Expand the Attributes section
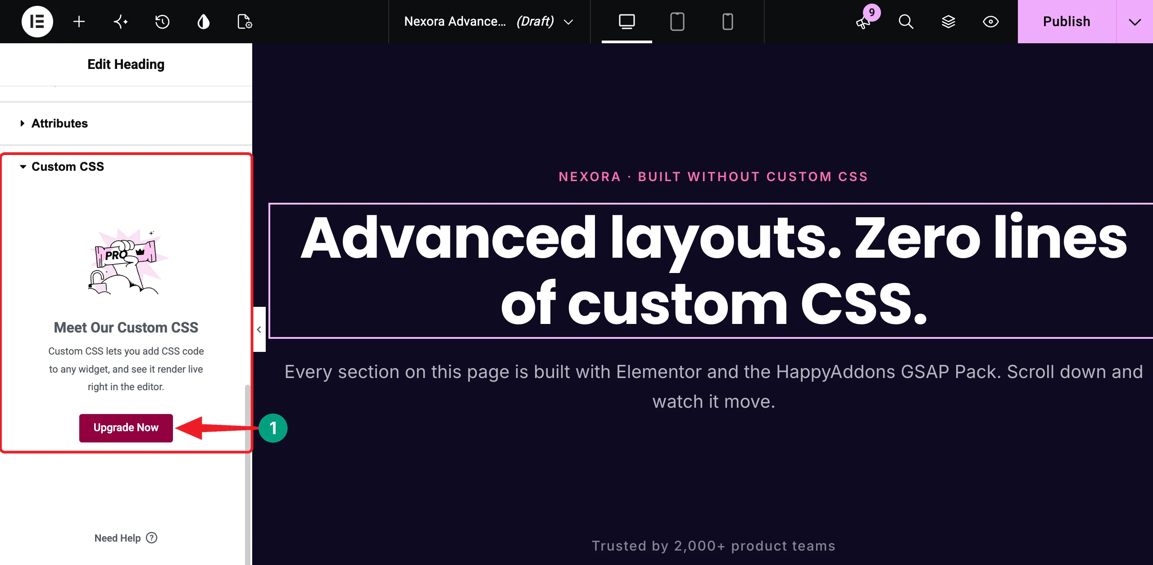 click(x=126, y=123)
